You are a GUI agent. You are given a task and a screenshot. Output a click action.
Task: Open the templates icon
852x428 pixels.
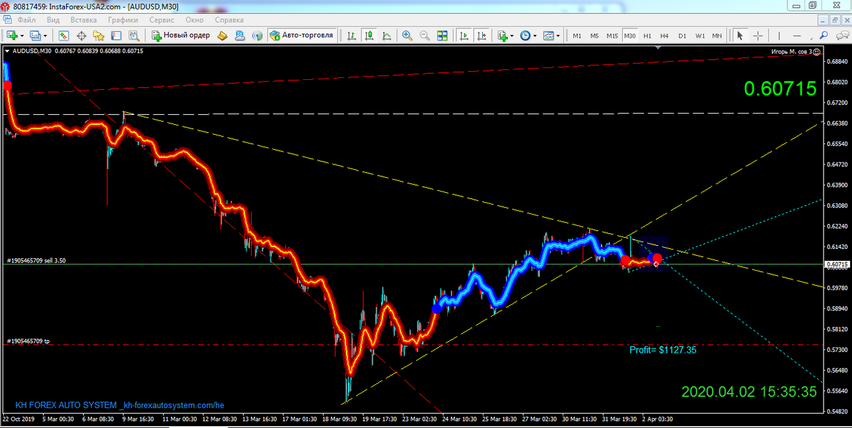click(x=548, y=35)
